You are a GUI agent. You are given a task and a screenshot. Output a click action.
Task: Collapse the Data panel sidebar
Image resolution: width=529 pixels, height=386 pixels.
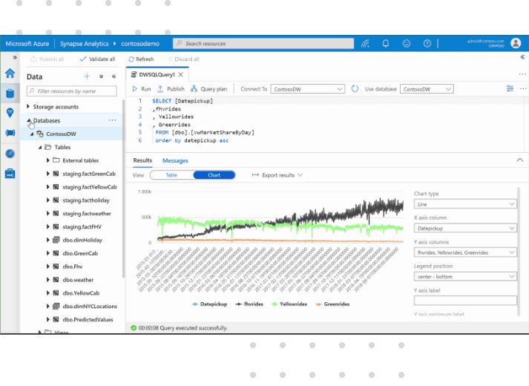click(114, 76)
